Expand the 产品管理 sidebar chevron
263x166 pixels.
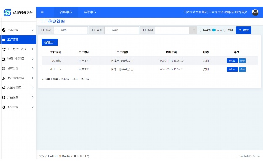pyautogui.click(x=33, y=30)
